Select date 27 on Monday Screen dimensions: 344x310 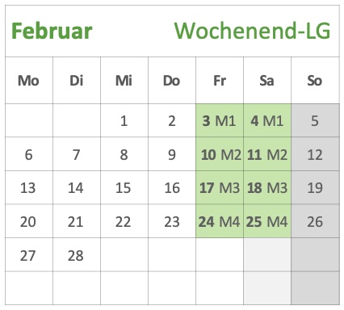point(29,255)
